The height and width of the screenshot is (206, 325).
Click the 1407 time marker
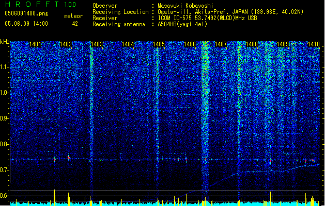pos(221,44)
